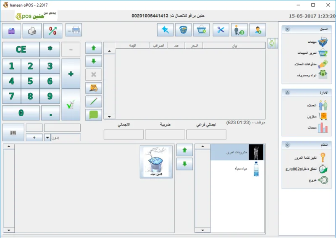
Task: Select مياه معبأه category
Action: click(237, 169)
